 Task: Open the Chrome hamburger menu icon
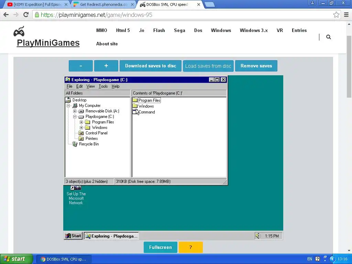pyautogui.click(x=346, y=15)
